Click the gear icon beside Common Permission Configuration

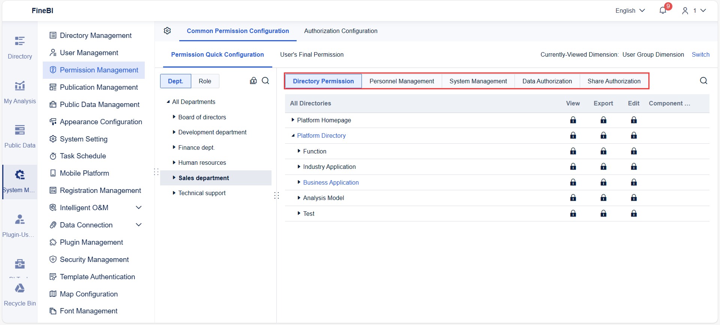pos(167,31)
